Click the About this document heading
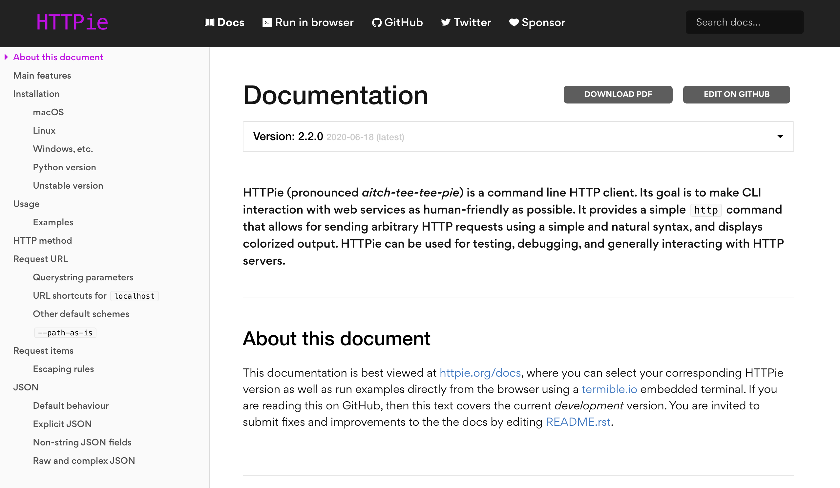 click(336, 339)
